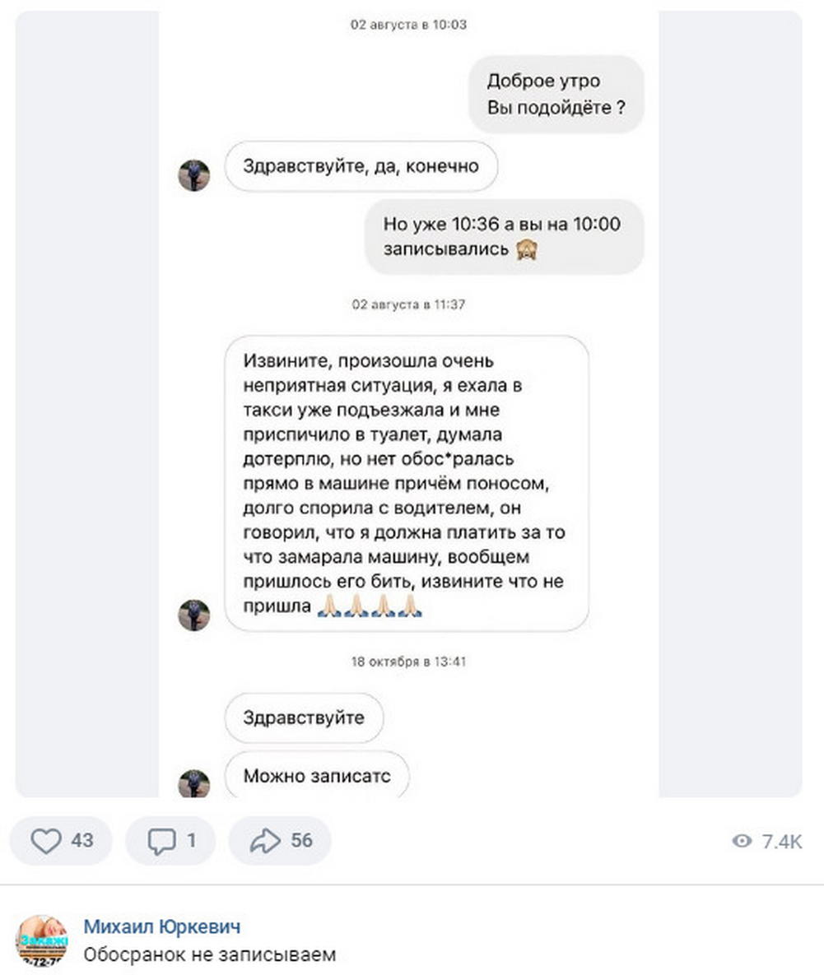Select the 'Но уже 10:36' message bubble
Image resolution: width=824 pixels, height=975 pixels.
(504, 236)
